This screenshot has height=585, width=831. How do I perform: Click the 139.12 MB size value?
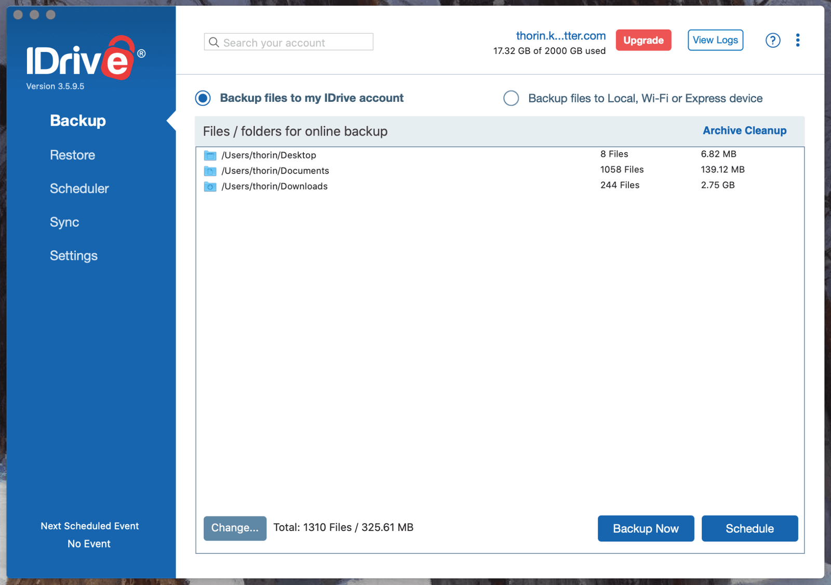click(x=722, y=170)
